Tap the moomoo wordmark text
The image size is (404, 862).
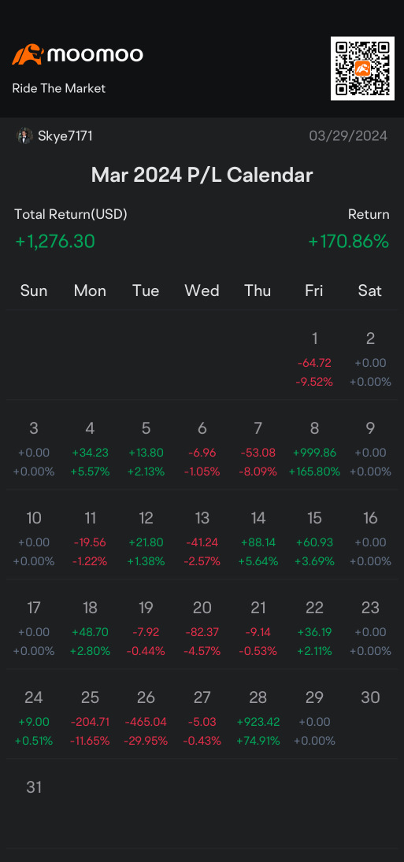click(95, 54)
